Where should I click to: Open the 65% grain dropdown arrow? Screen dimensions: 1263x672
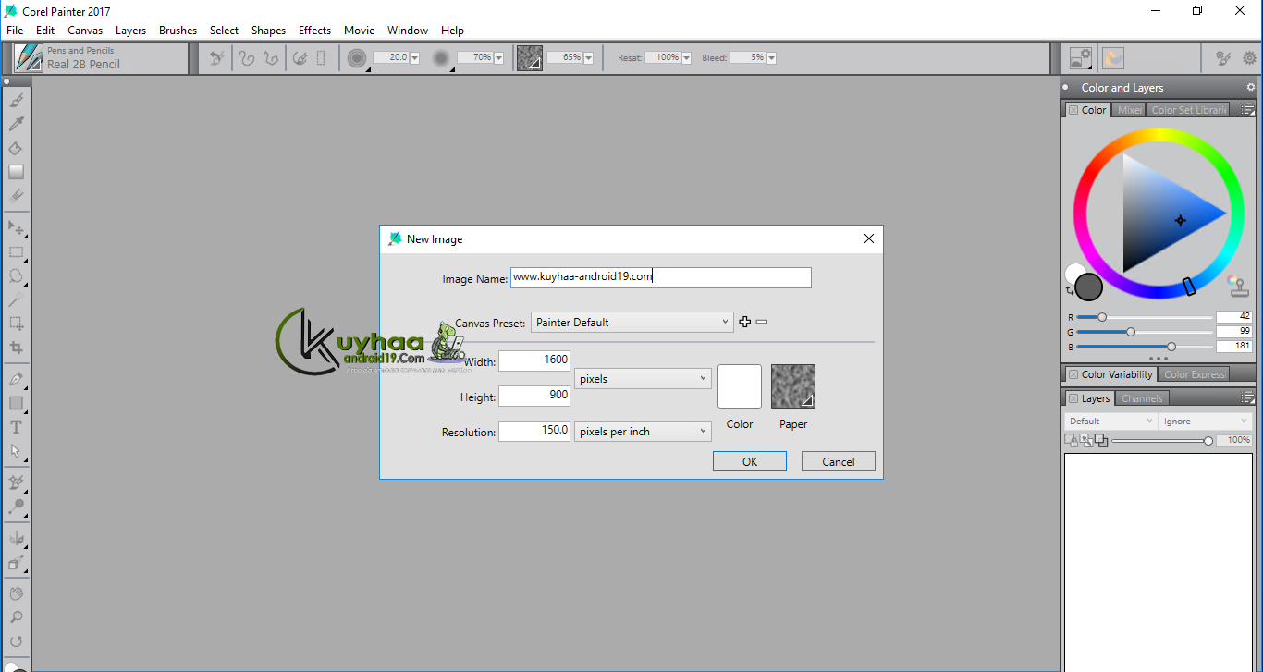pos(589,58)
